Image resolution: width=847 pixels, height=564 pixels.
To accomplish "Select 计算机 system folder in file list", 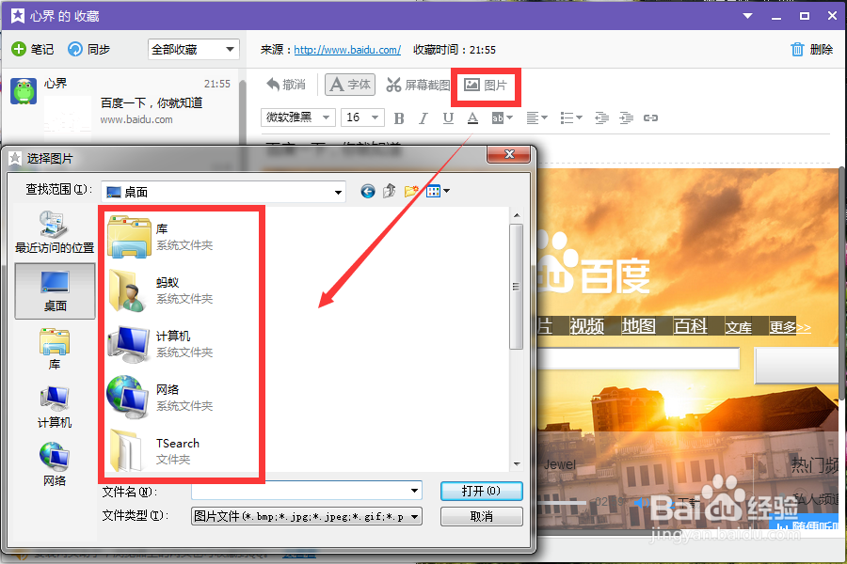I will pos(161,344).
